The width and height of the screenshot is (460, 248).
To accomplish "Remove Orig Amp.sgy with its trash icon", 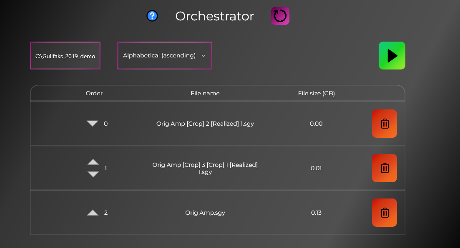I will pyautogui.click(x=385, y=213).
